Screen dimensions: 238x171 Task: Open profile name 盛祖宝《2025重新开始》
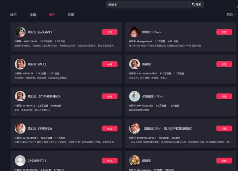coord(44,96)
